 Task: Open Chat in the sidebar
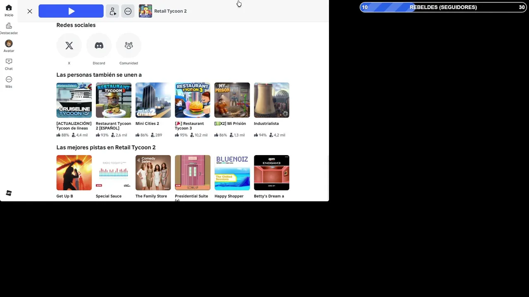click(9, 64)
